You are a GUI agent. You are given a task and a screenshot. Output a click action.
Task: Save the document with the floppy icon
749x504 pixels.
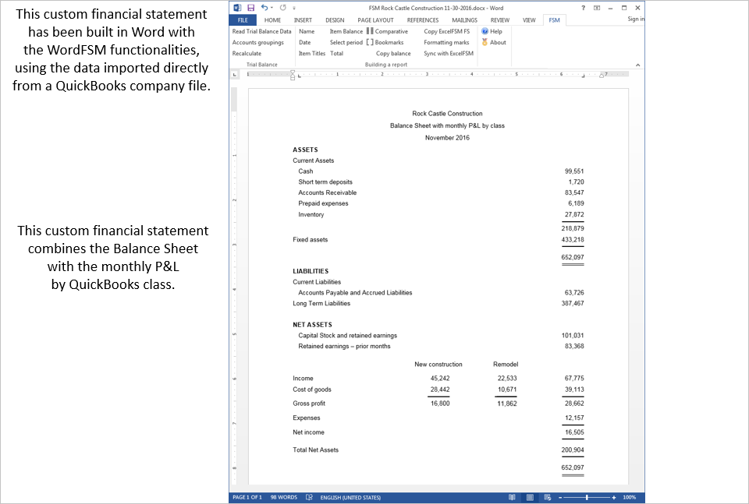point(250,8)
